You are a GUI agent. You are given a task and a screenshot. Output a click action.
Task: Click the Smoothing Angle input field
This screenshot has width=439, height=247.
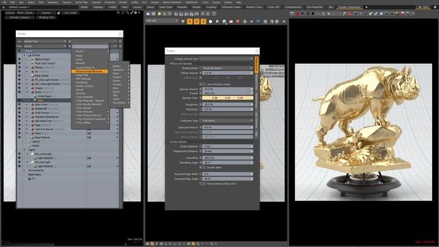coord(228,163)
